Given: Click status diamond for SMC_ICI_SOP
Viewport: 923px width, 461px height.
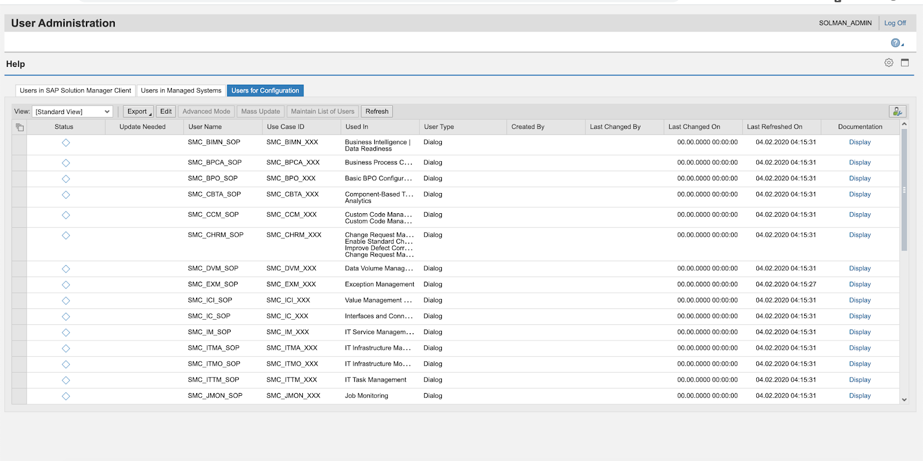Looking at the screenshot, I should point(66,301).
